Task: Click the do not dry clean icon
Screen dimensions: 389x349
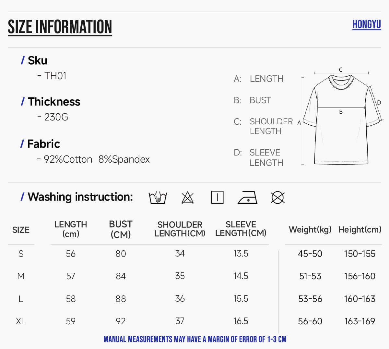Action: [277, 197]
